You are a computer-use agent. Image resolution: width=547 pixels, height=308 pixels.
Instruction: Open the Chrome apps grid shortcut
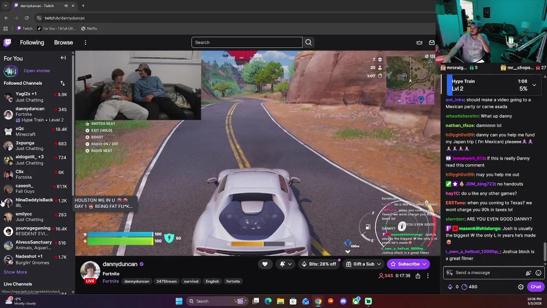click(x=6, y=29)
